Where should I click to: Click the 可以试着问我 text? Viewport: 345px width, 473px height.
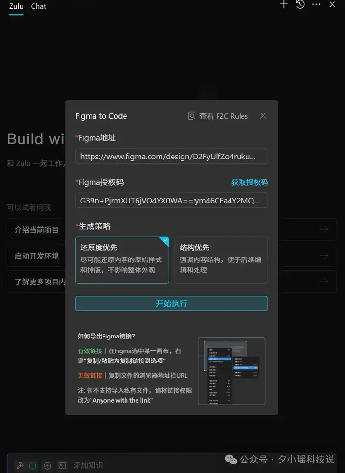coord(29,208)
